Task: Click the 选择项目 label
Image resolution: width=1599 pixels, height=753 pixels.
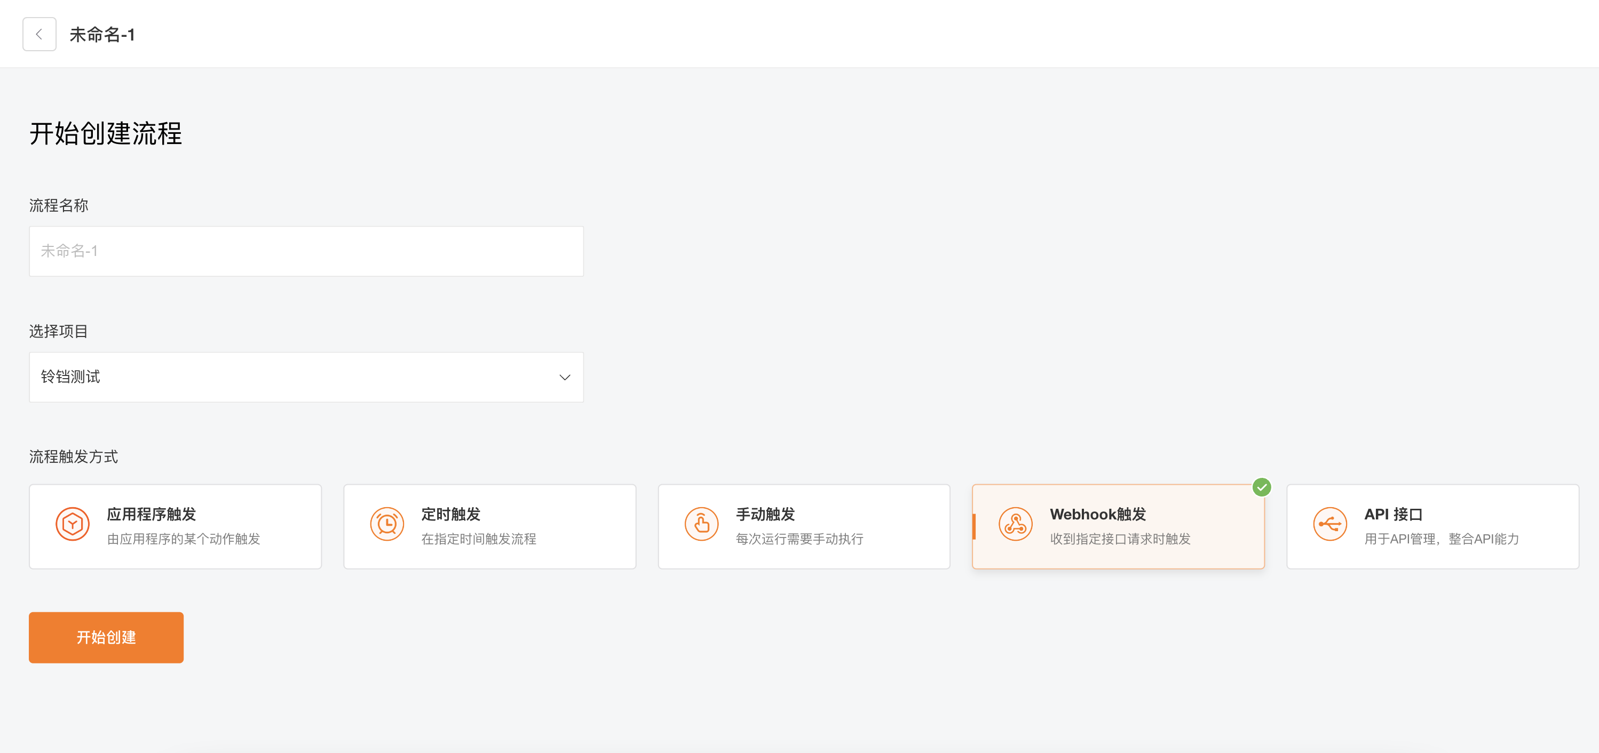Action: (x=59, y=331)
